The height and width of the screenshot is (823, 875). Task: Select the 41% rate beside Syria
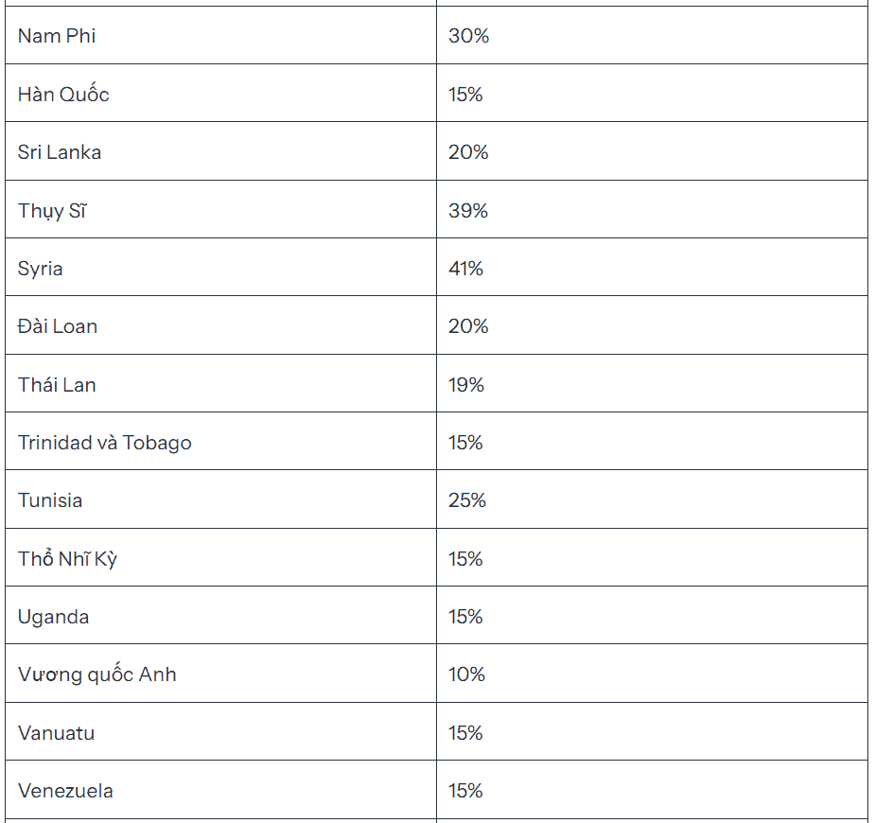(466, 269)
